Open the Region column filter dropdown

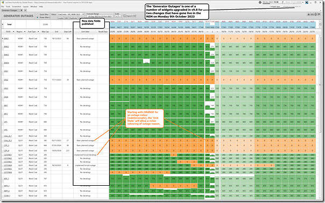pyautogui.click(x=25, y=32)
